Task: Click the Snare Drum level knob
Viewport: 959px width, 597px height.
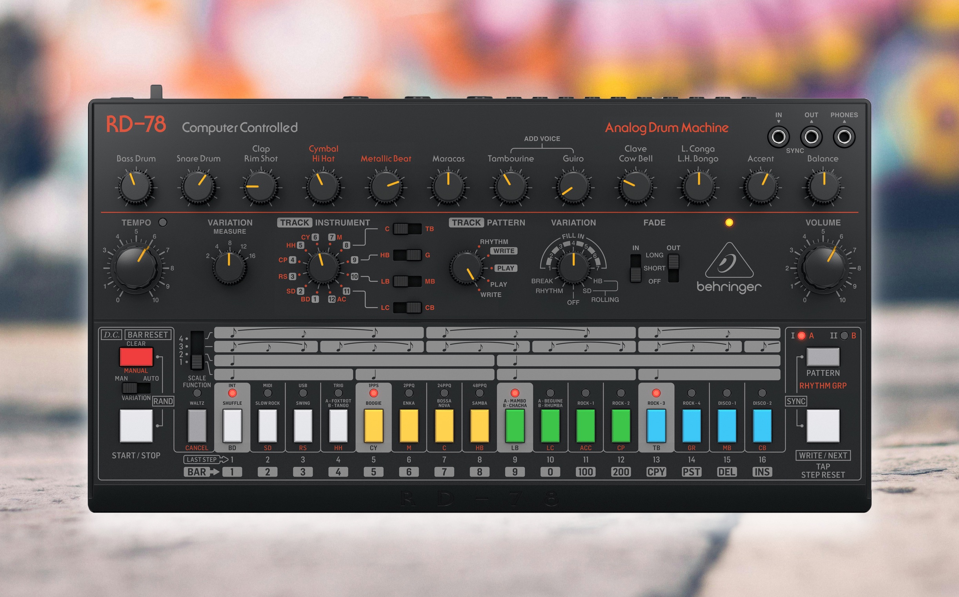Action: point(198,186)
